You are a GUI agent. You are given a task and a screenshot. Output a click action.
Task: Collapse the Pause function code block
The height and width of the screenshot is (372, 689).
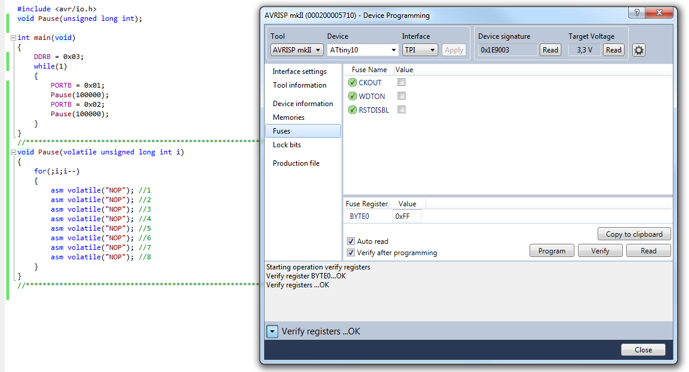click(13, 152)
